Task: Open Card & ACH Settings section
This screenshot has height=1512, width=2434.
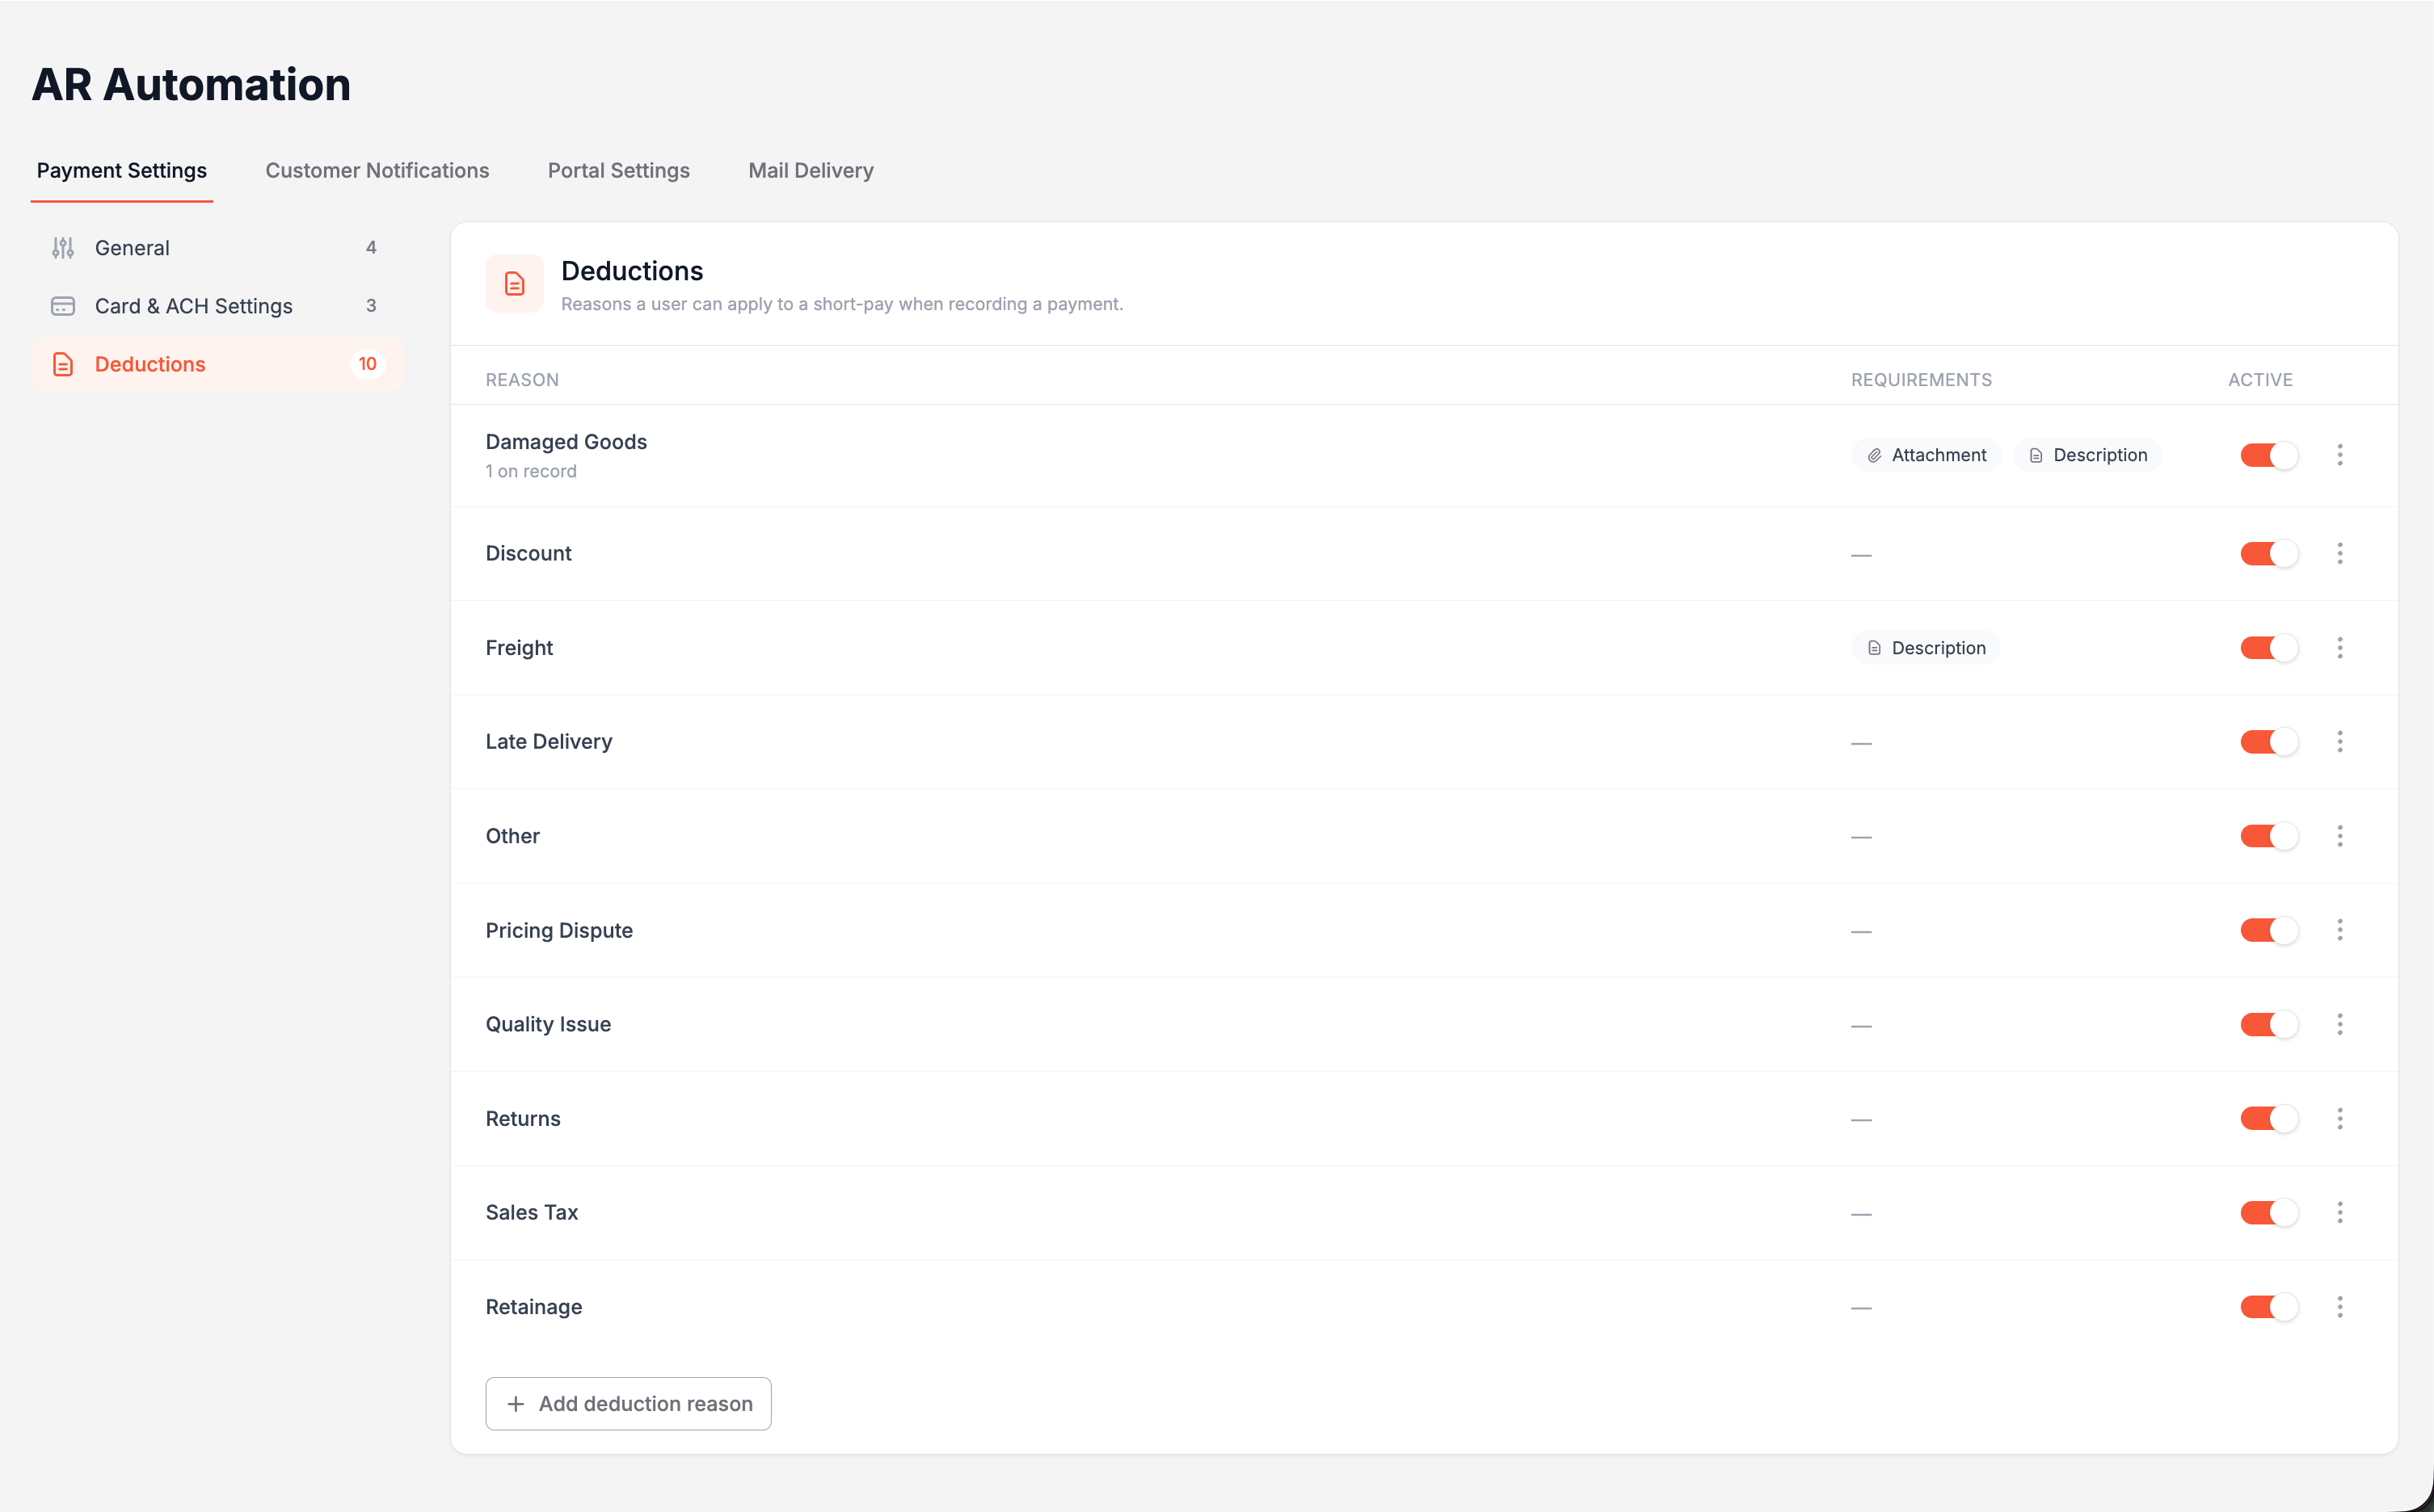Action: click(x=216, y=306)
